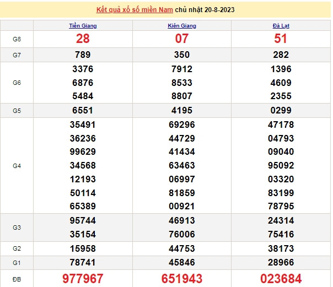Select Đà Lạt special prize 023684
The width and height of the screenshot is (333, 287).
click(281, 278)
